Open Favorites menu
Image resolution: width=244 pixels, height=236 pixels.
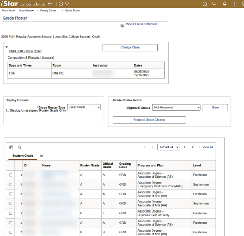pos(8,10)
